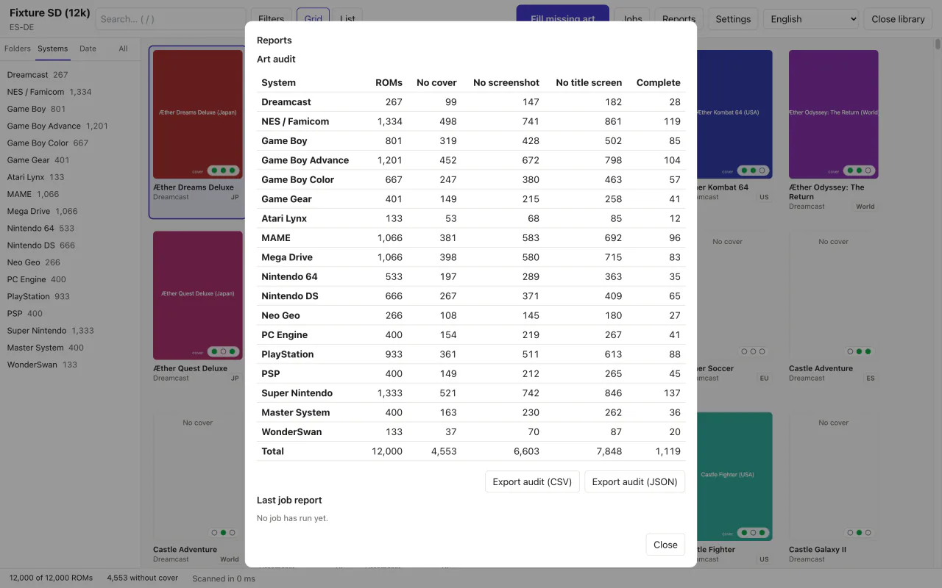The width and height of the screenshot is (942, 588).
Task: Open the Æther Quest Deluxe cover thumbnail
Action: tap(198, 295)
